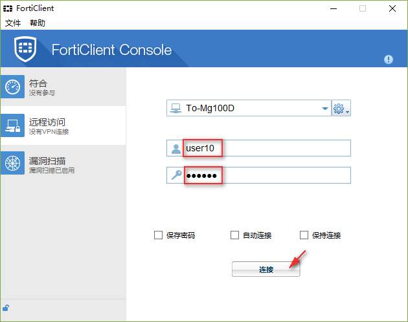
Task: Select the Remote Access computer-lock icon
Action: (12, 125)
